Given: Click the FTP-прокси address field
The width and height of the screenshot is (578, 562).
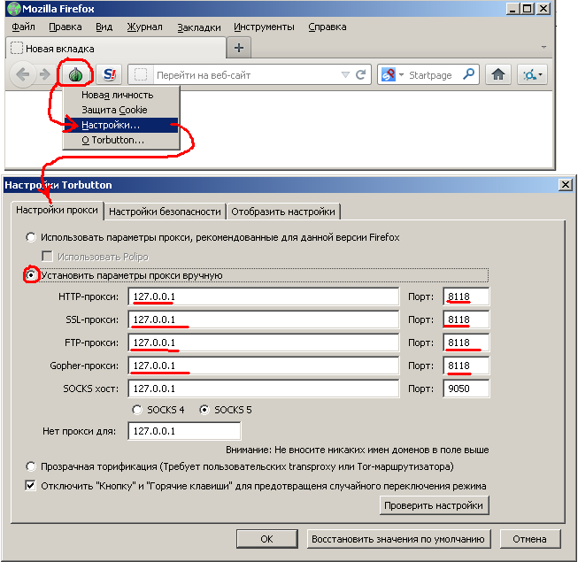Looking at the screenshot, I should point(264,343).
